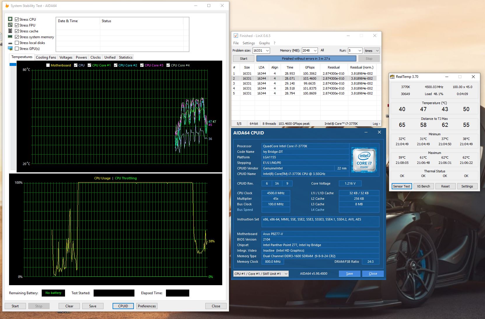Open the CPU #1 / Core #1 selector
485x319 pixels.
click(261, 274)
